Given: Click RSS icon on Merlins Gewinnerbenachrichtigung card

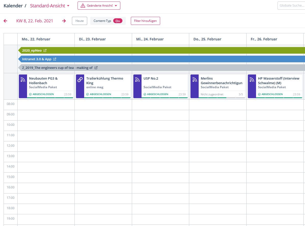Looking at the screenshot, I should click(195, 80).
